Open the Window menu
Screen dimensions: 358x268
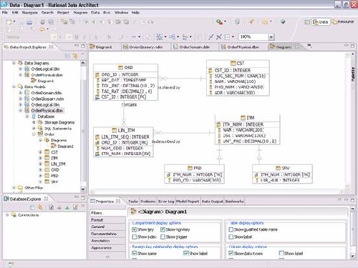coord(121,12)
